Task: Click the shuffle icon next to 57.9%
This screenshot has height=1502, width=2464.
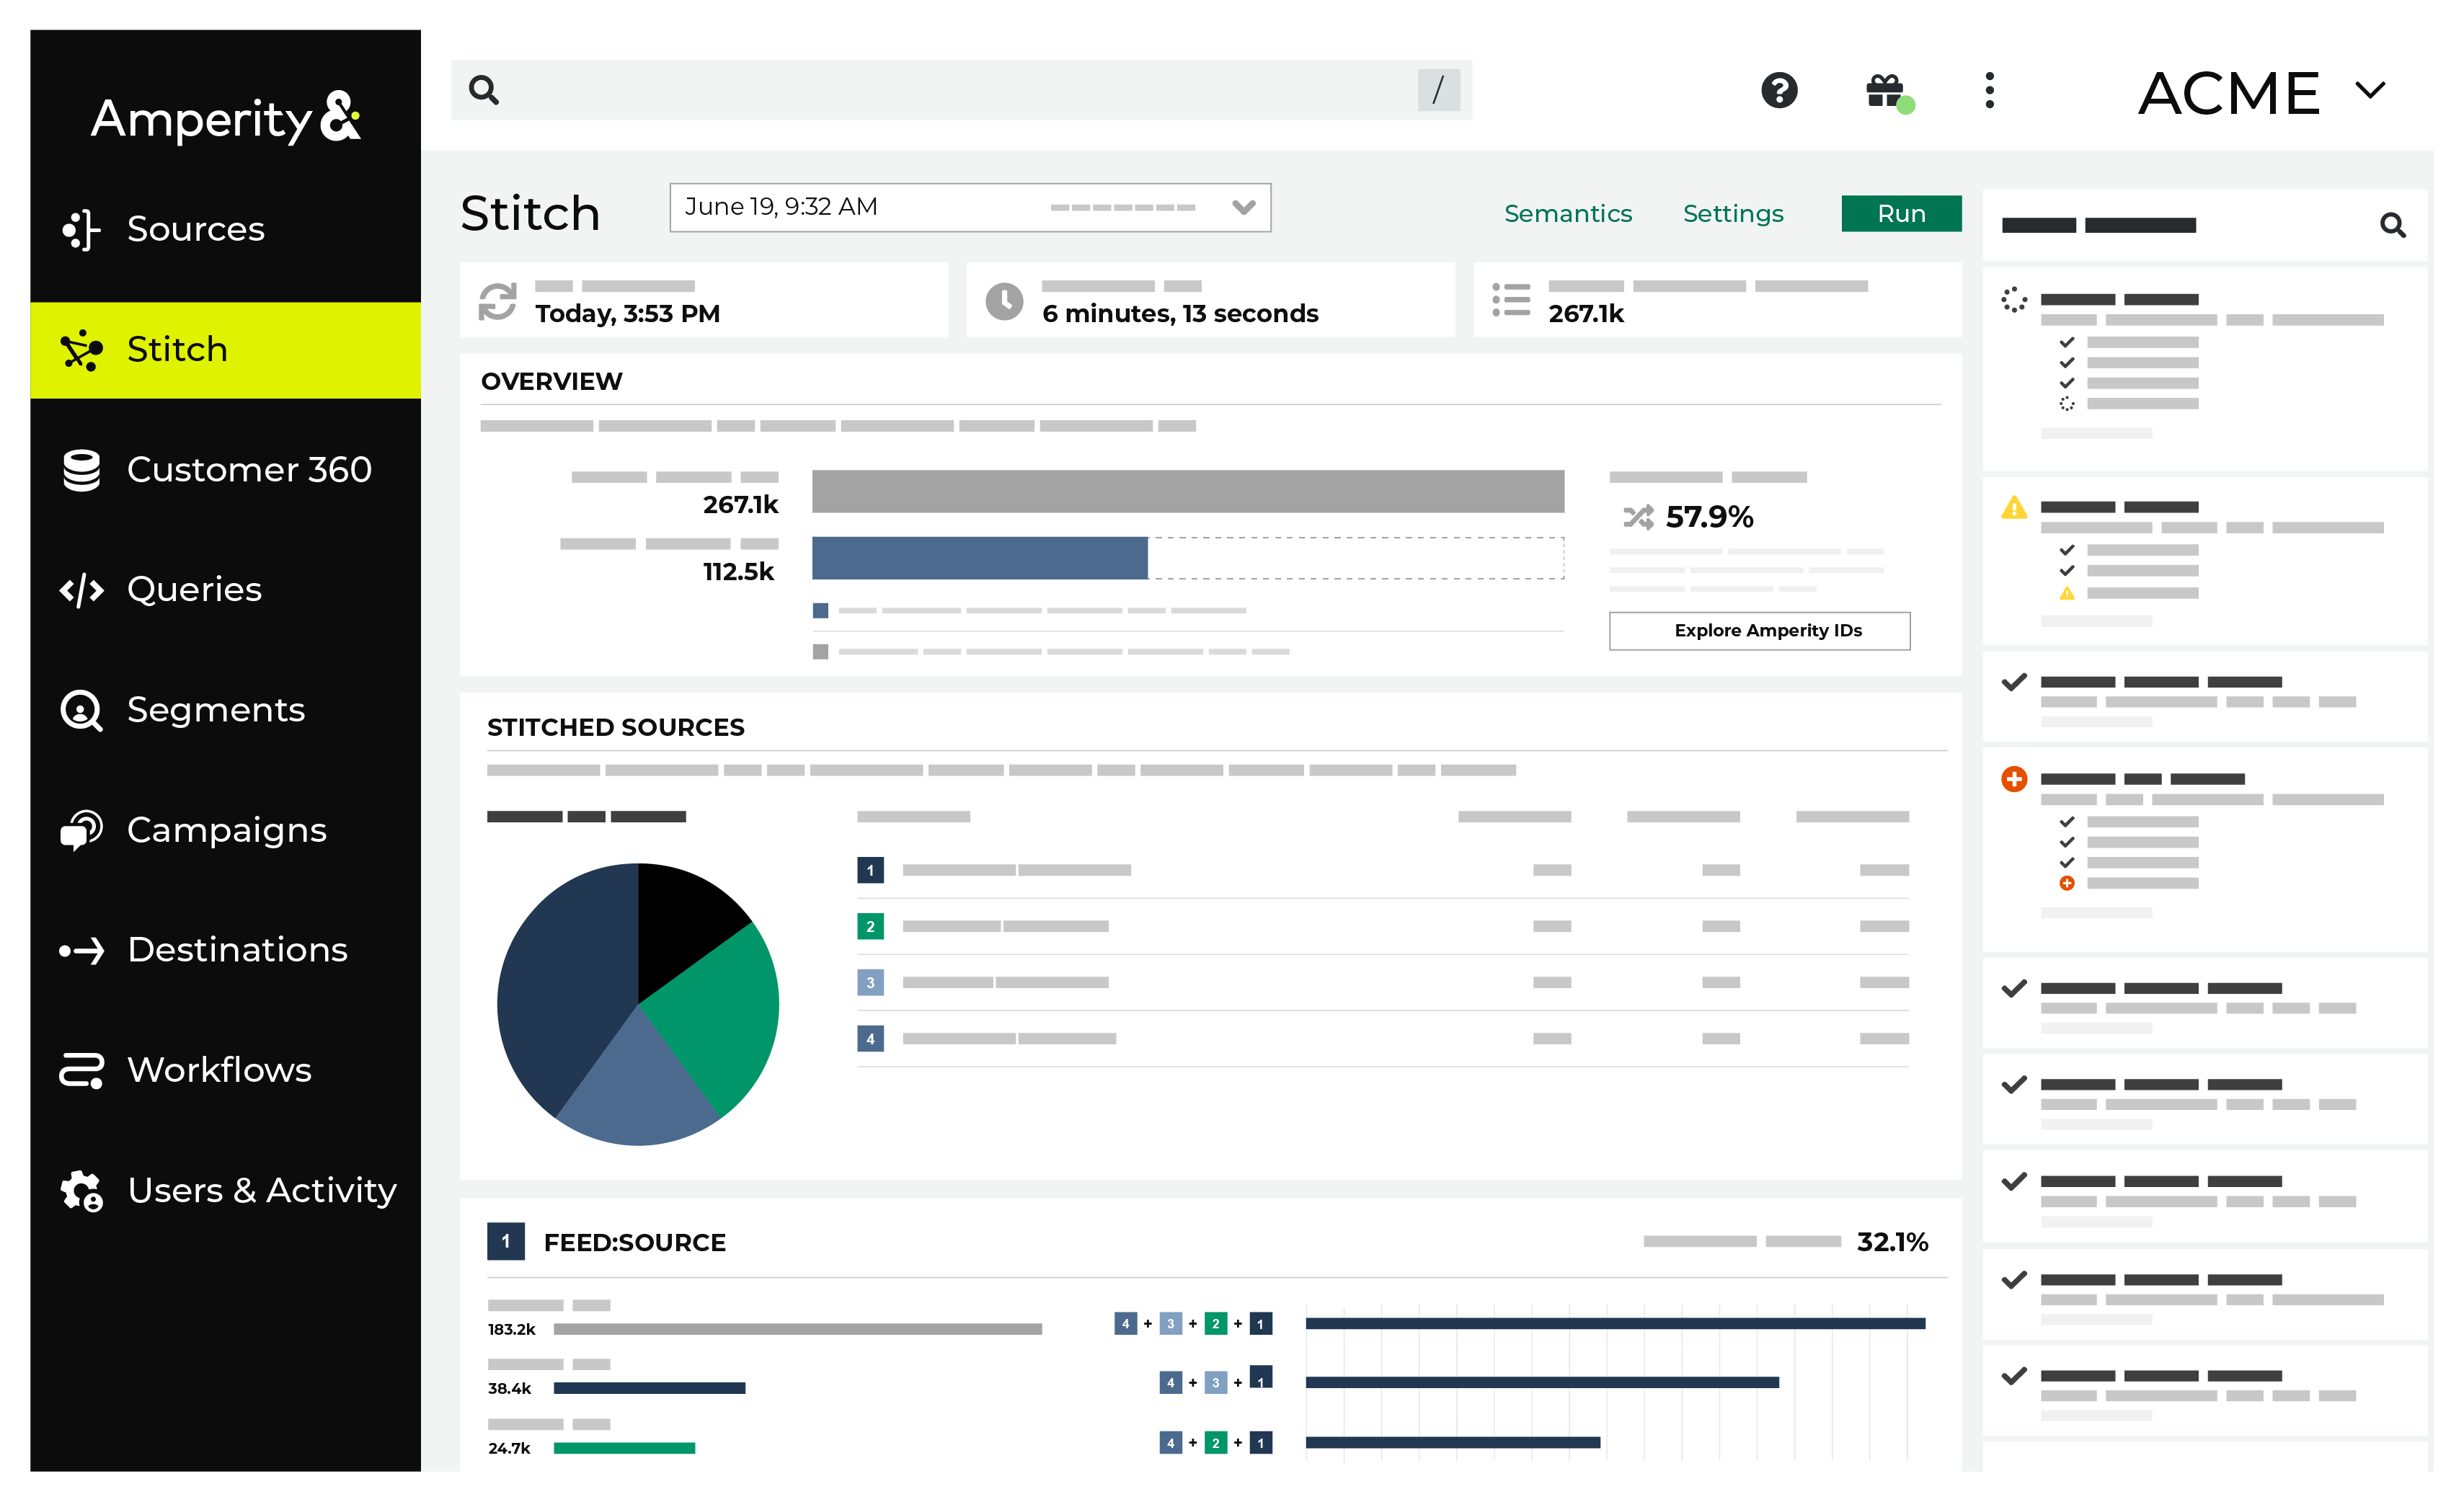Action: 1638,517
